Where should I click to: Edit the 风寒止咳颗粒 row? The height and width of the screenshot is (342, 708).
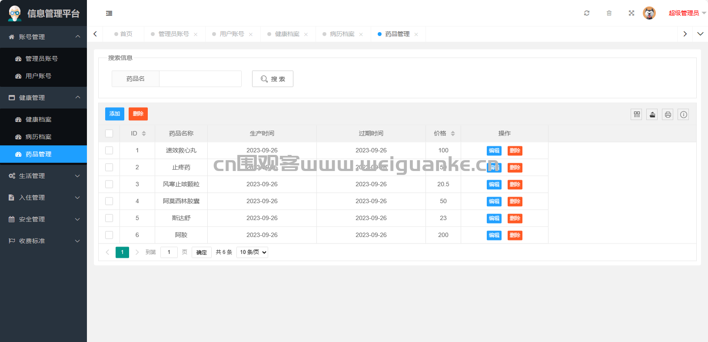(494, 184)
